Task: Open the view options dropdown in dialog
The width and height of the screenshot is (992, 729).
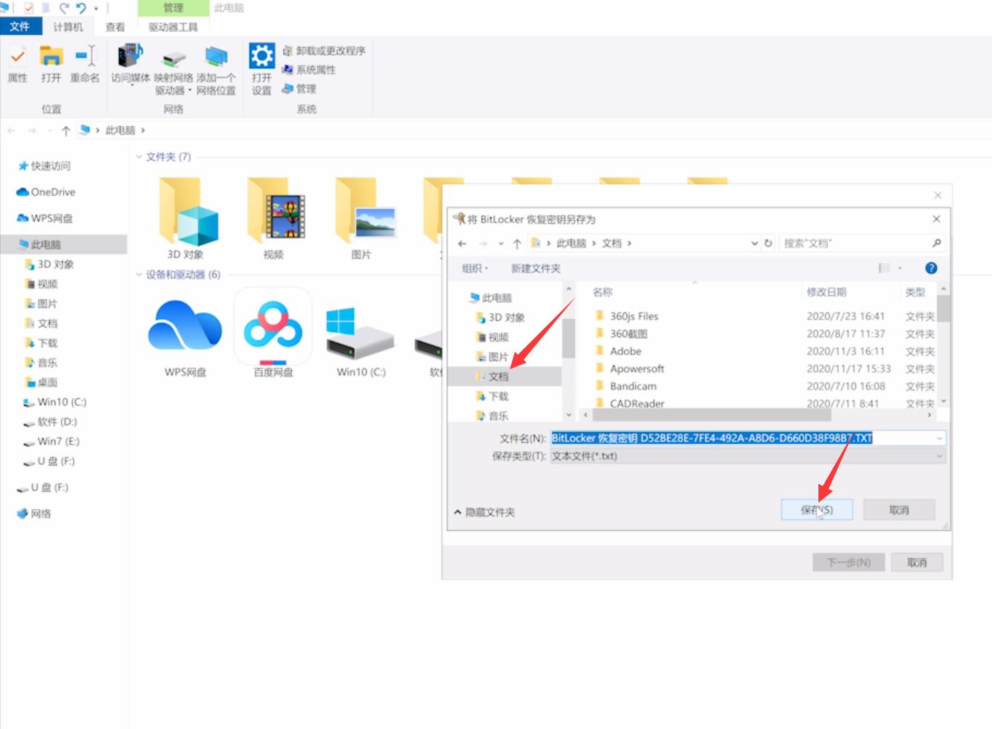Action: point(900,268)
